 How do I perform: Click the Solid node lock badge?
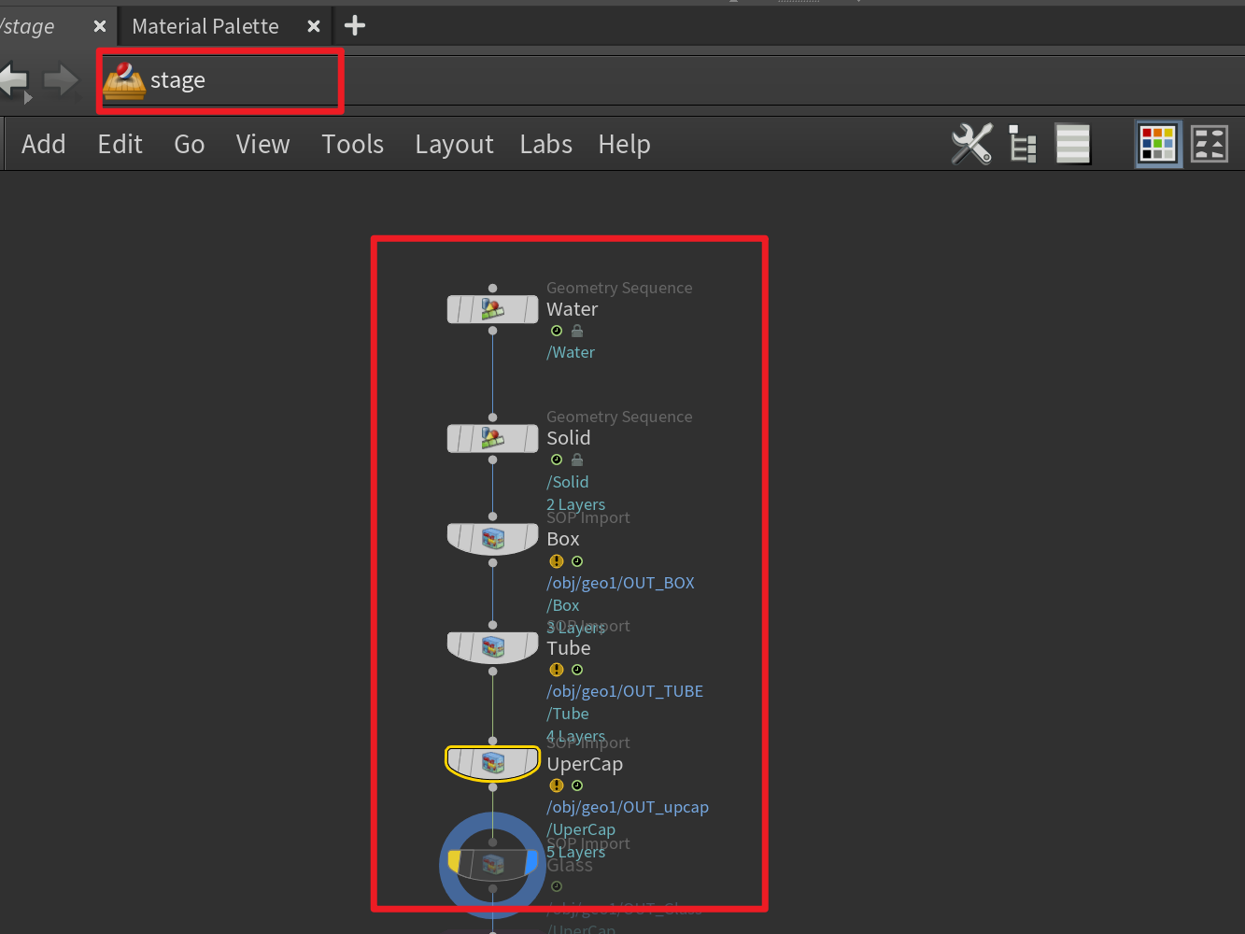[577, 460]
